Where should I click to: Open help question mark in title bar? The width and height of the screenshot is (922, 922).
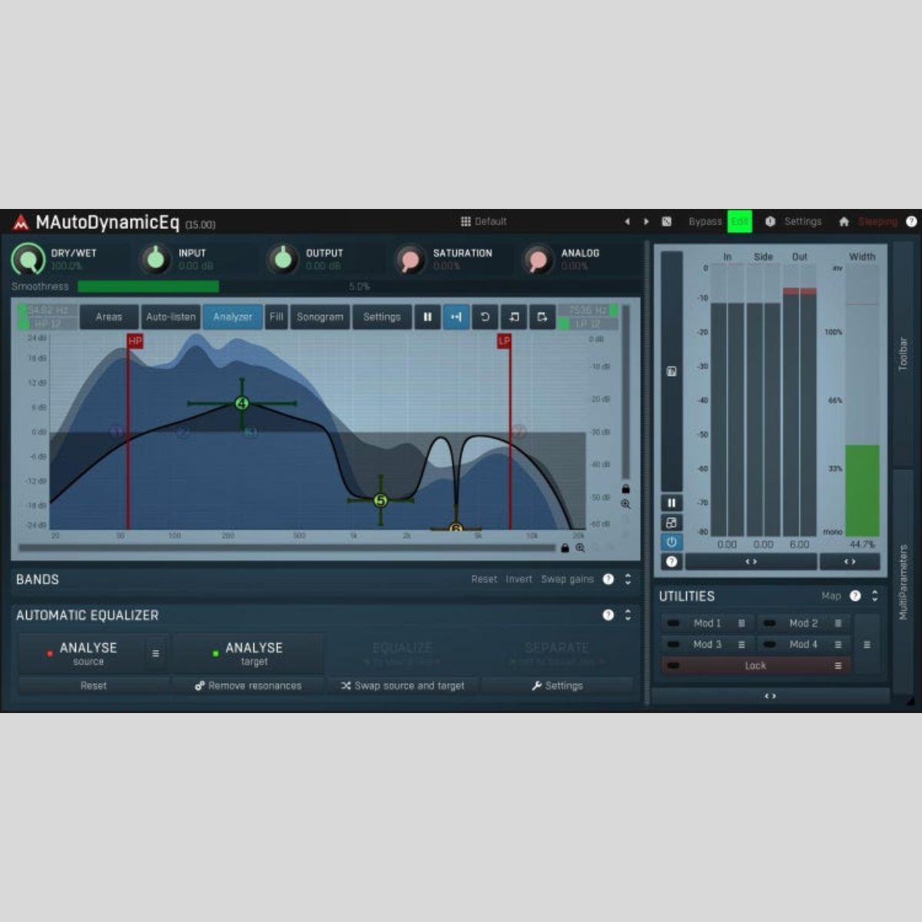911,221
